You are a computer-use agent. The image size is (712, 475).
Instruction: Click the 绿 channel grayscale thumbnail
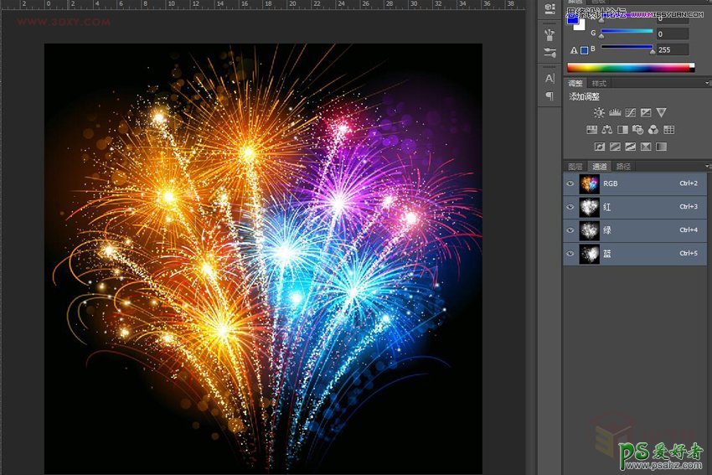pyautogui.click(x=590, y=230)
